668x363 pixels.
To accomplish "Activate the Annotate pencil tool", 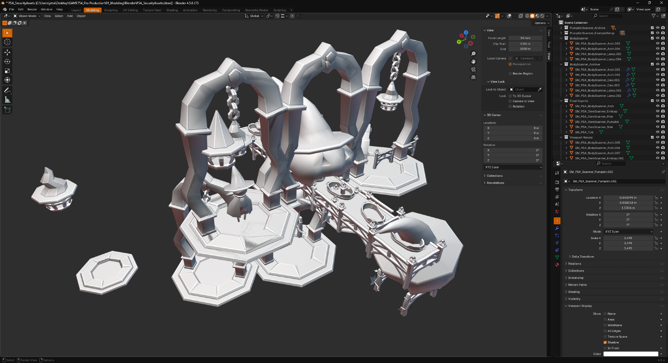I will tap(7, 90).
